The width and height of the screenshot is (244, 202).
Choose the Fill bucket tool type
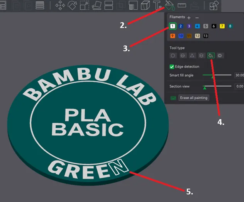(211, 55)
